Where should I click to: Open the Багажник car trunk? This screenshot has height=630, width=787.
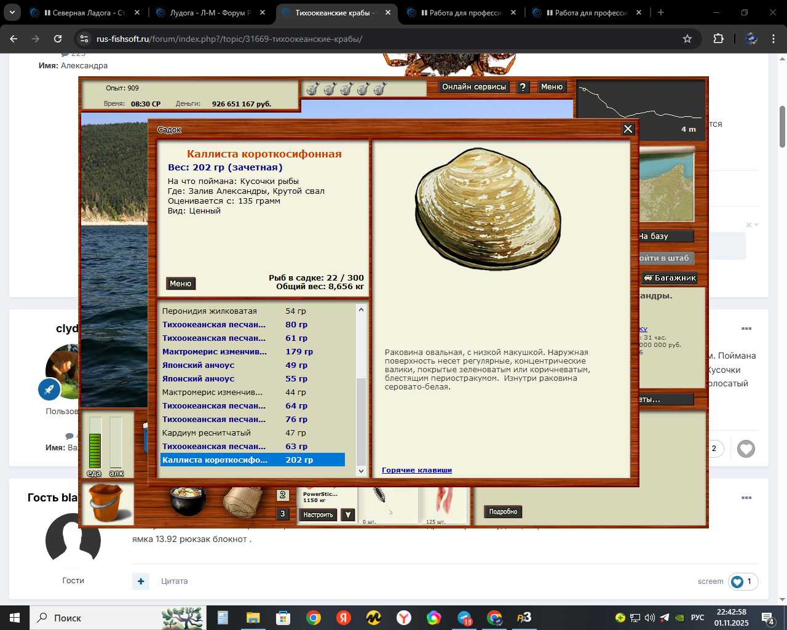tap(670, 278)
